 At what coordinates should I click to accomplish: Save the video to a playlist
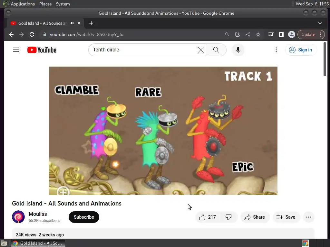pyautogui.click(x=286, y=217)
